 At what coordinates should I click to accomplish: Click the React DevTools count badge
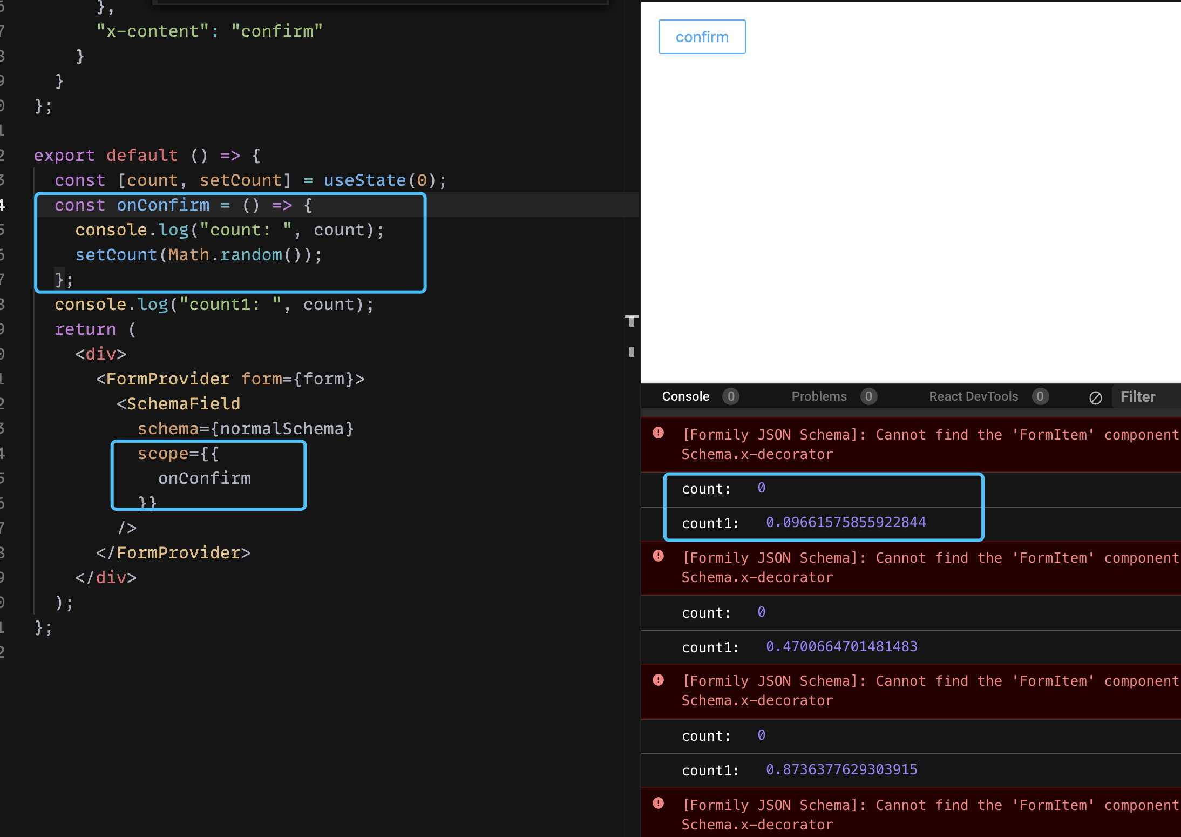click(x=1041, y=396)
